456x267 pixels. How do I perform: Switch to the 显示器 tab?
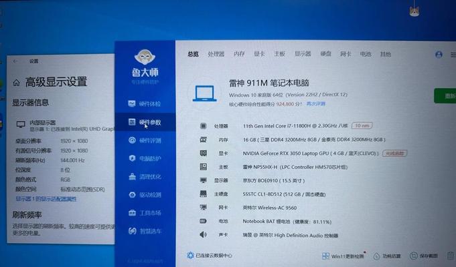pyautogui.click(x=303, y=54)
